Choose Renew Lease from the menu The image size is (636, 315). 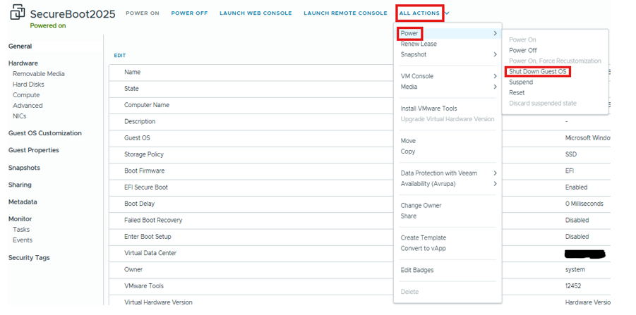click(419, 44)
